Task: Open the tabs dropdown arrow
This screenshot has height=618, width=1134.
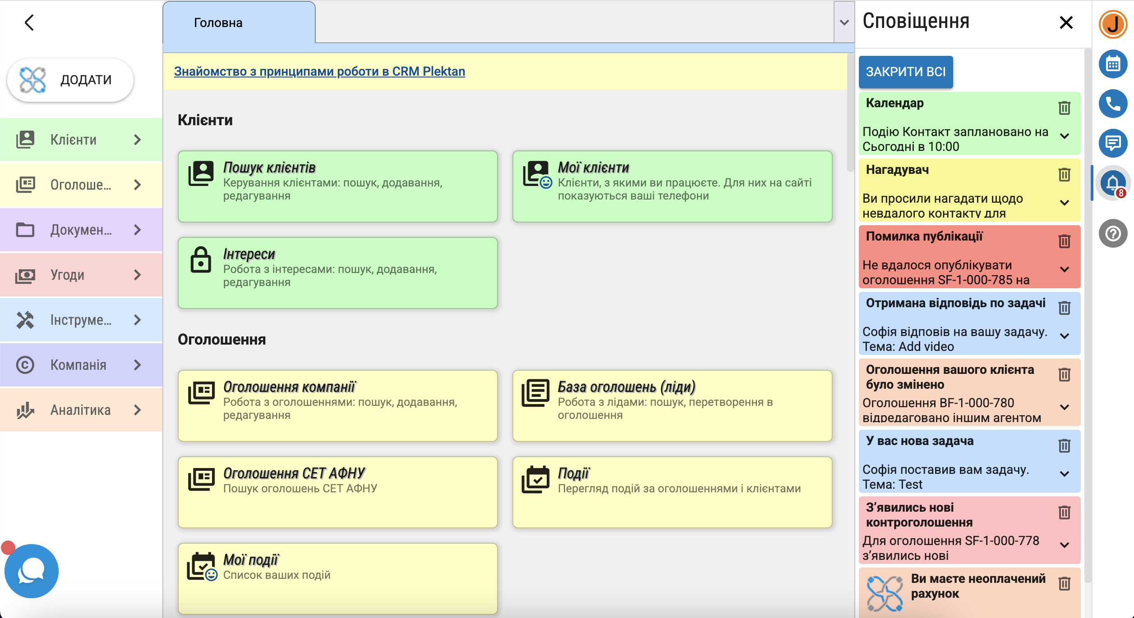Action: 844,23
